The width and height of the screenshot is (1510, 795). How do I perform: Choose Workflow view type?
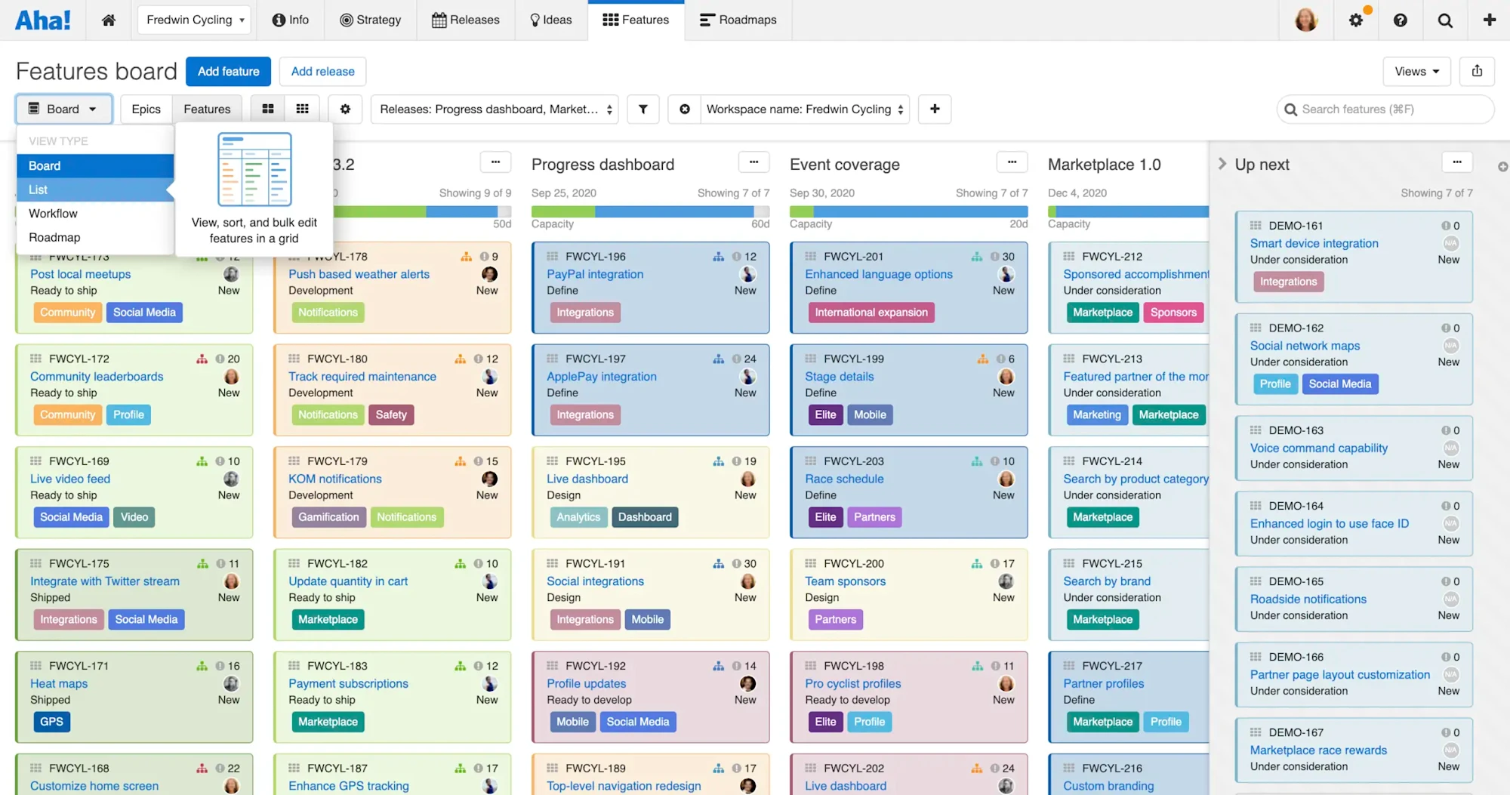click(95, 214)
